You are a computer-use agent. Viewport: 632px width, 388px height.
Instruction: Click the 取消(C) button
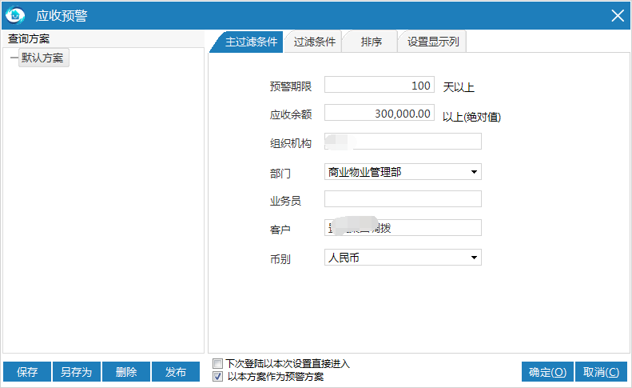(601, 372)
